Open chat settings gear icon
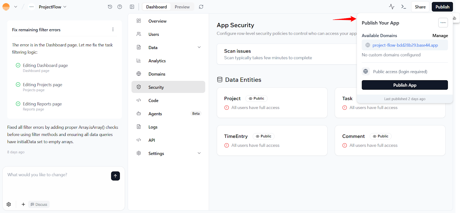 pyautogui.click(x=9, y=204)
